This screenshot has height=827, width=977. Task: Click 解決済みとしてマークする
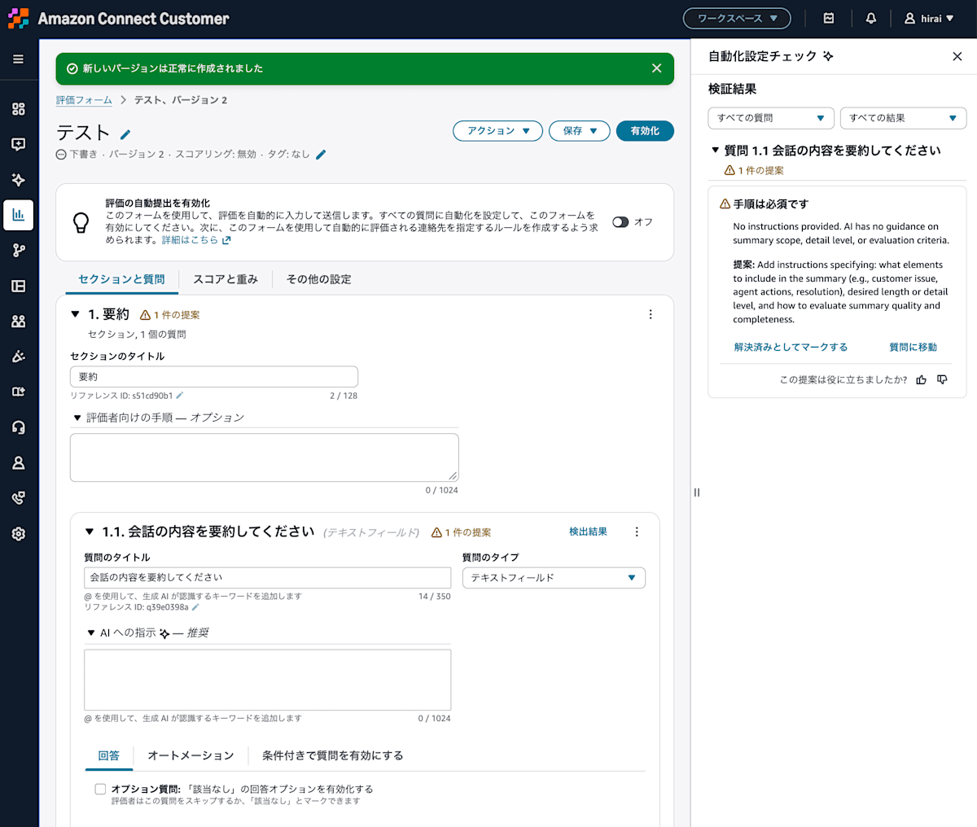coord(791,348)
